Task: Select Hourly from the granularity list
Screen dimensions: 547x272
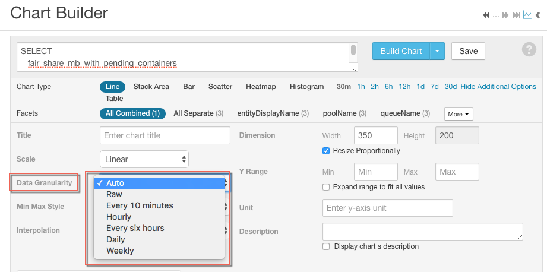Action: tap(119, 217)
